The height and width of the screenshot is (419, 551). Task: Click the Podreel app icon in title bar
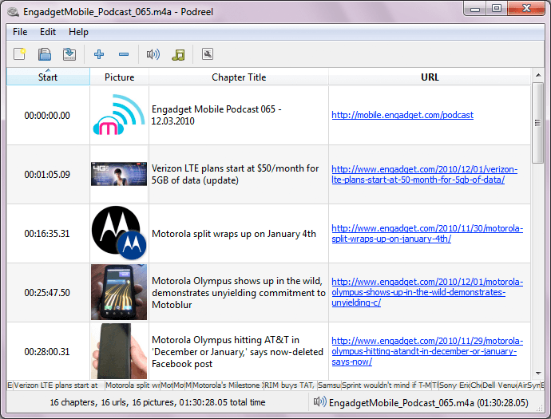14,12
